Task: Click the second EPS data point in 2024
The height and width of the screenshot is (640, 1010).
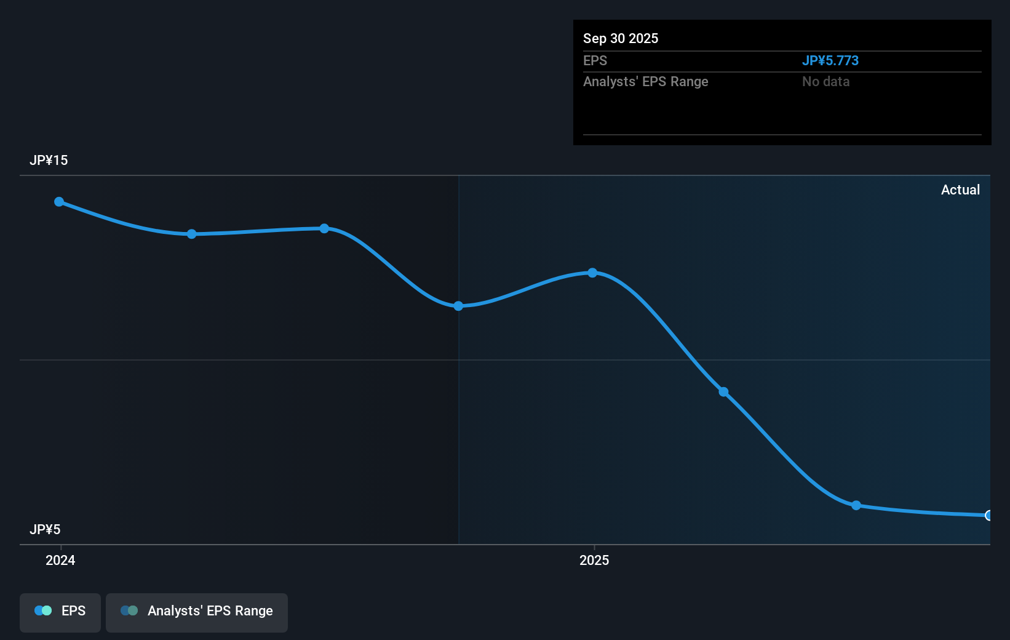Action: point(191,234)
